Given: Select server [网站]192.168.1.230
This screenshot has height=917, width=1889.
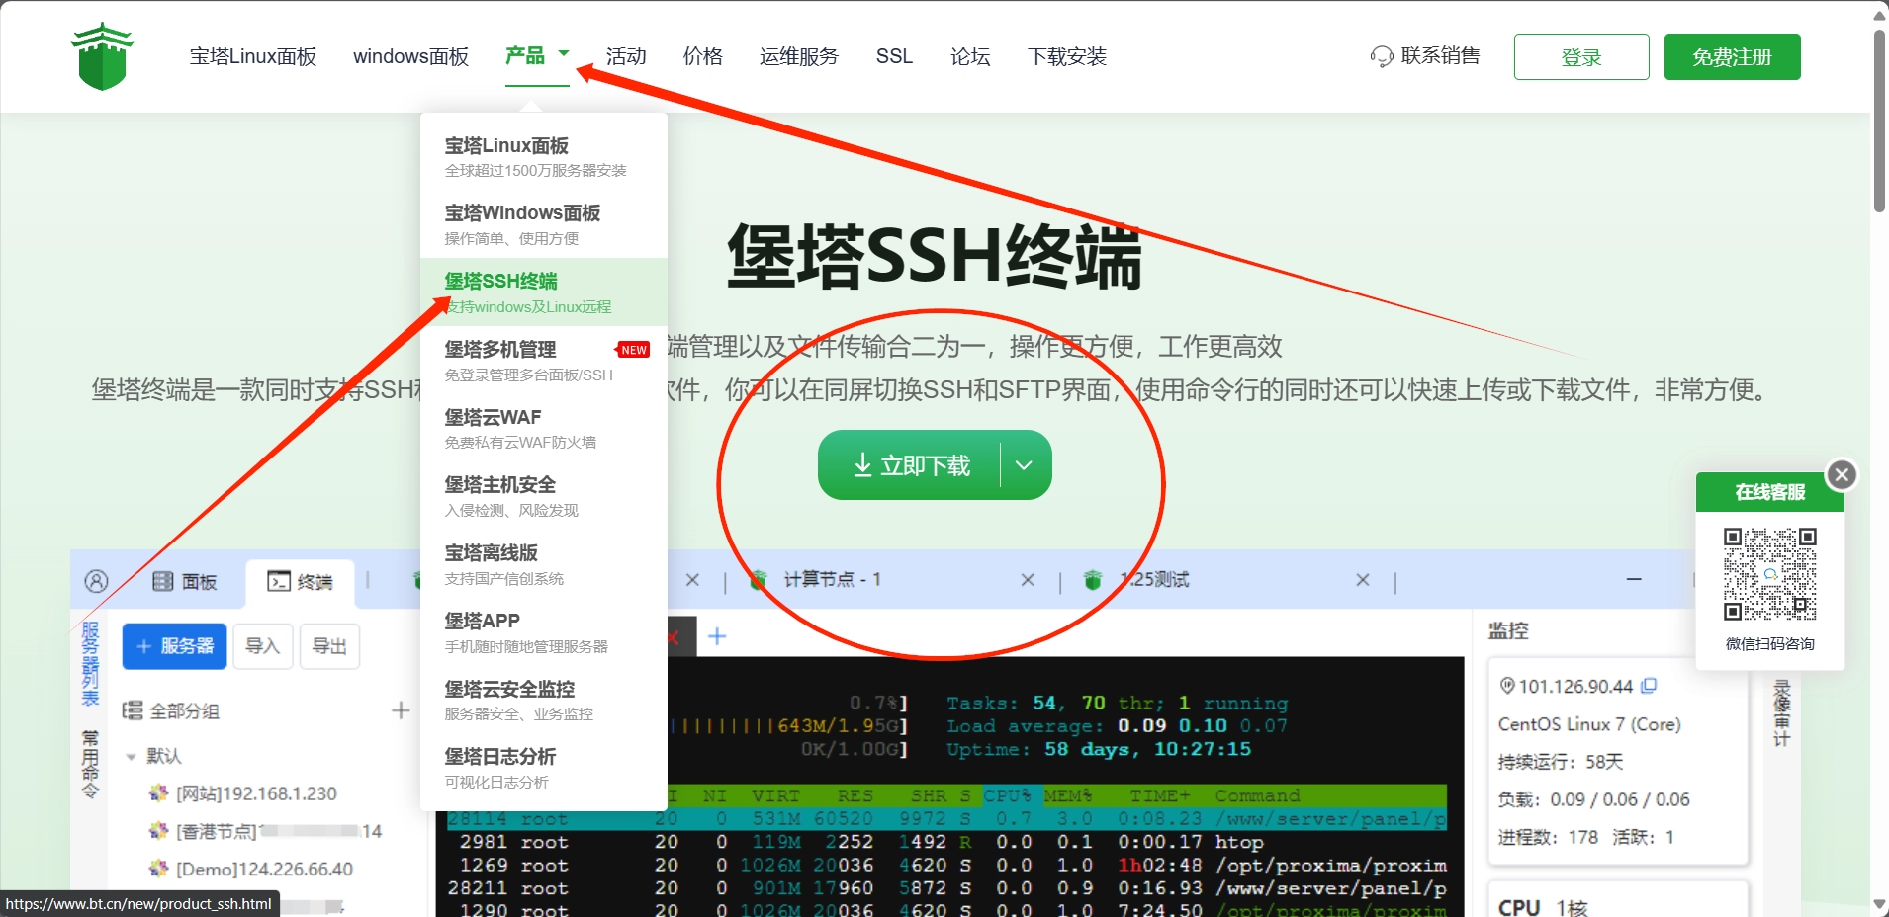Looking at the screenshot, I should (x=243, y=793).
